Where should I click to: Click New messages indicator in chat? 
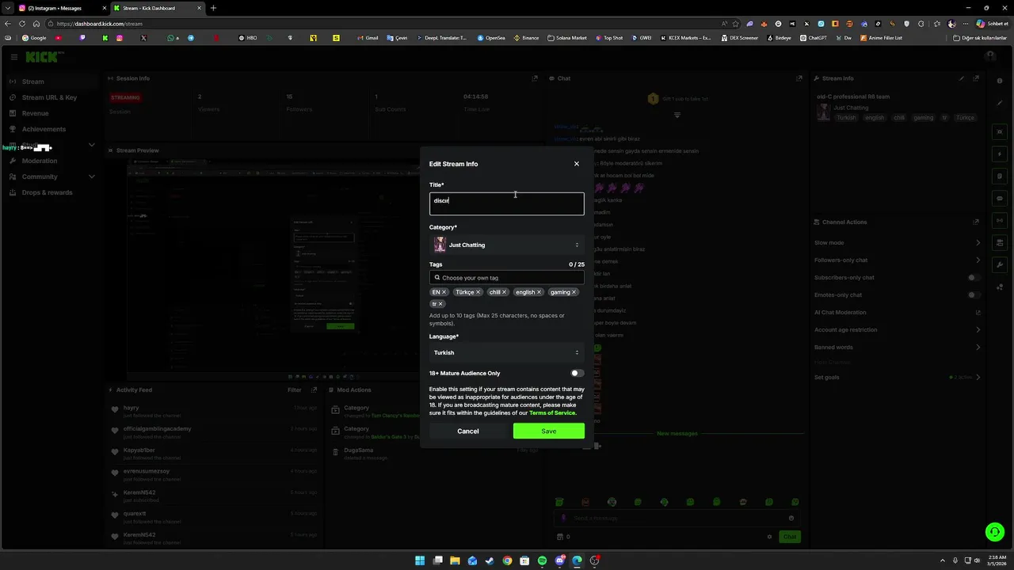coord(677,434)
